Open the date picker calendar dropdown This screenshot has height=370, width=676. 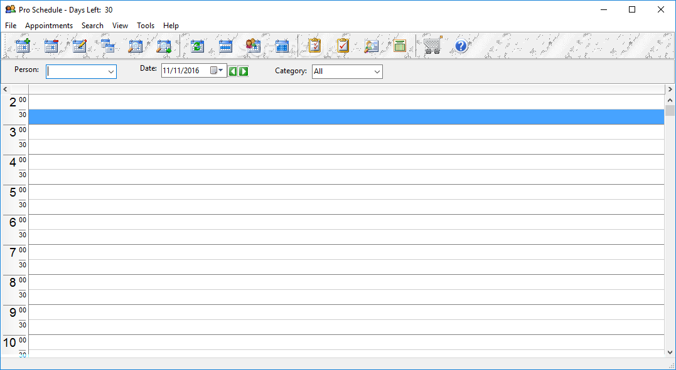(x=217, y=70)
